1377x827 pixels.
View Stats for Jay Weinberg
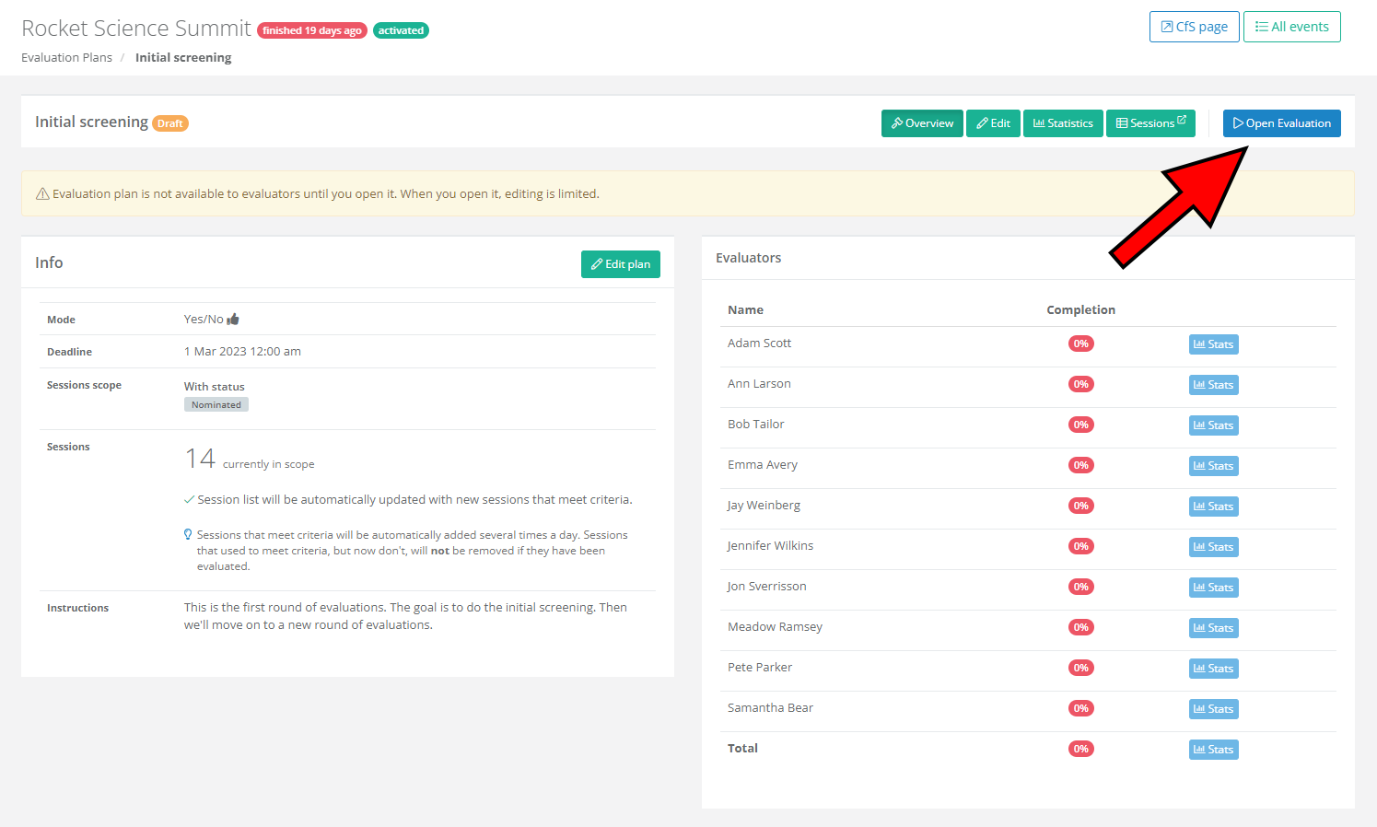1213,507
